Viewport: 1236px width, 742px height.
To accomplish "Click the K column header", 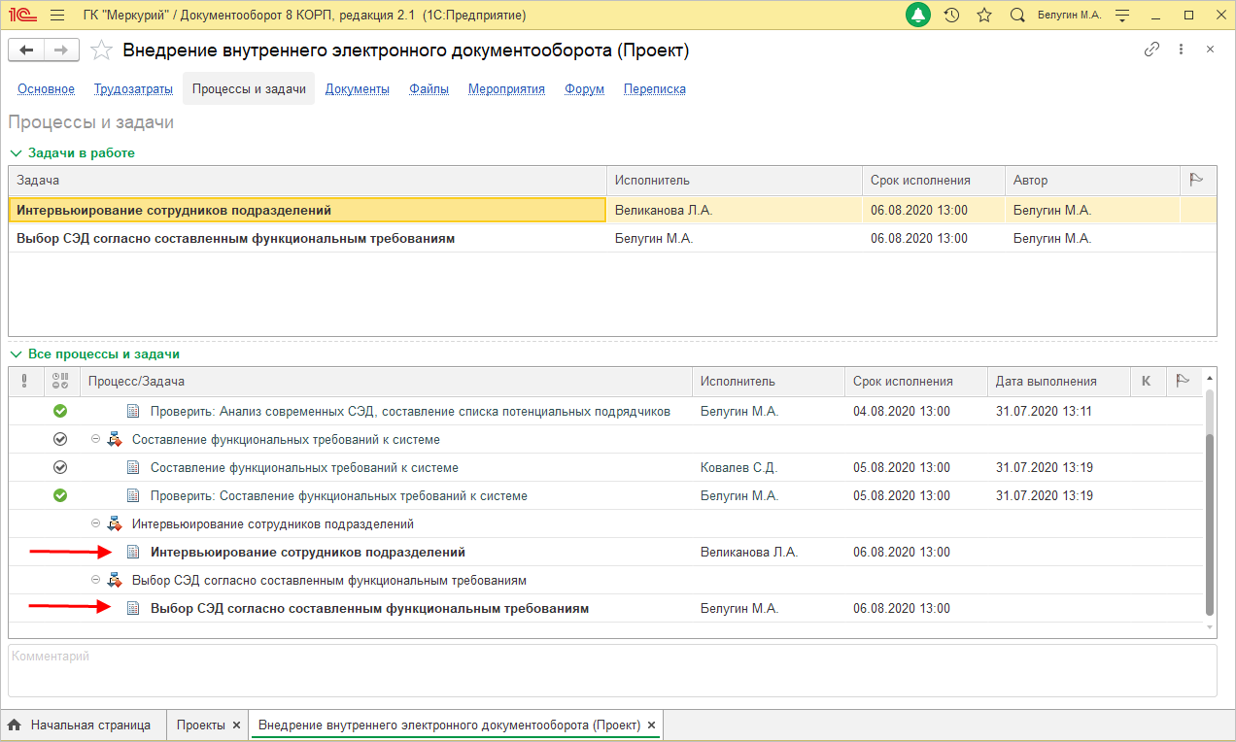I will [1146, 382].
